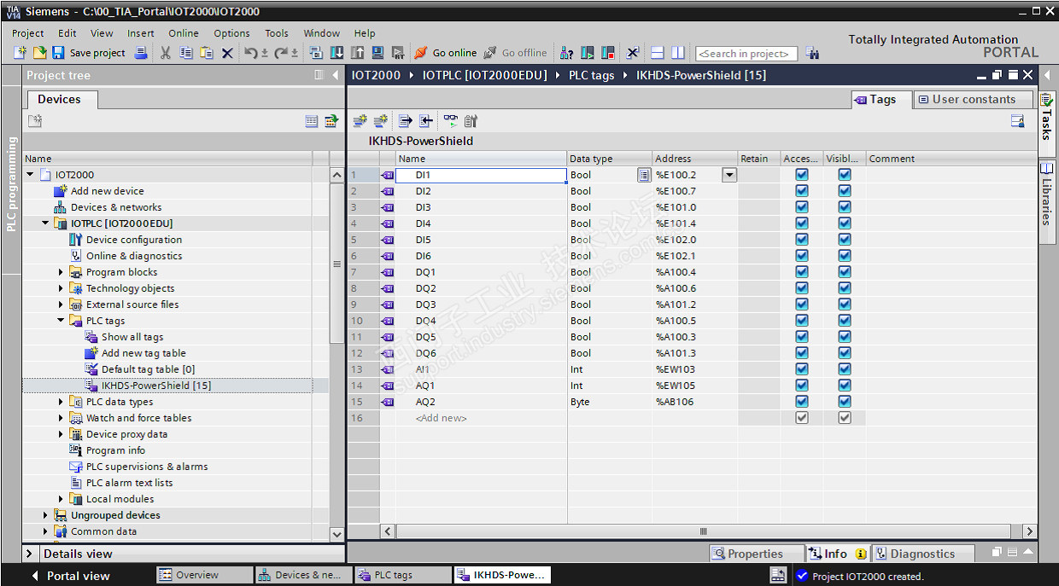Click the Monitor all glasses icon
This screenshot has width=1059, height=586.
450,121
